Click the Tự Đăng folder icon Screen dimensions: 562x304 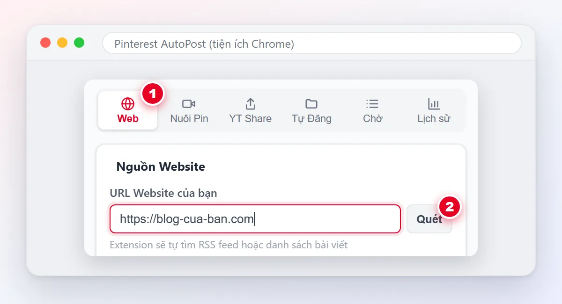(x=311, y=104)
